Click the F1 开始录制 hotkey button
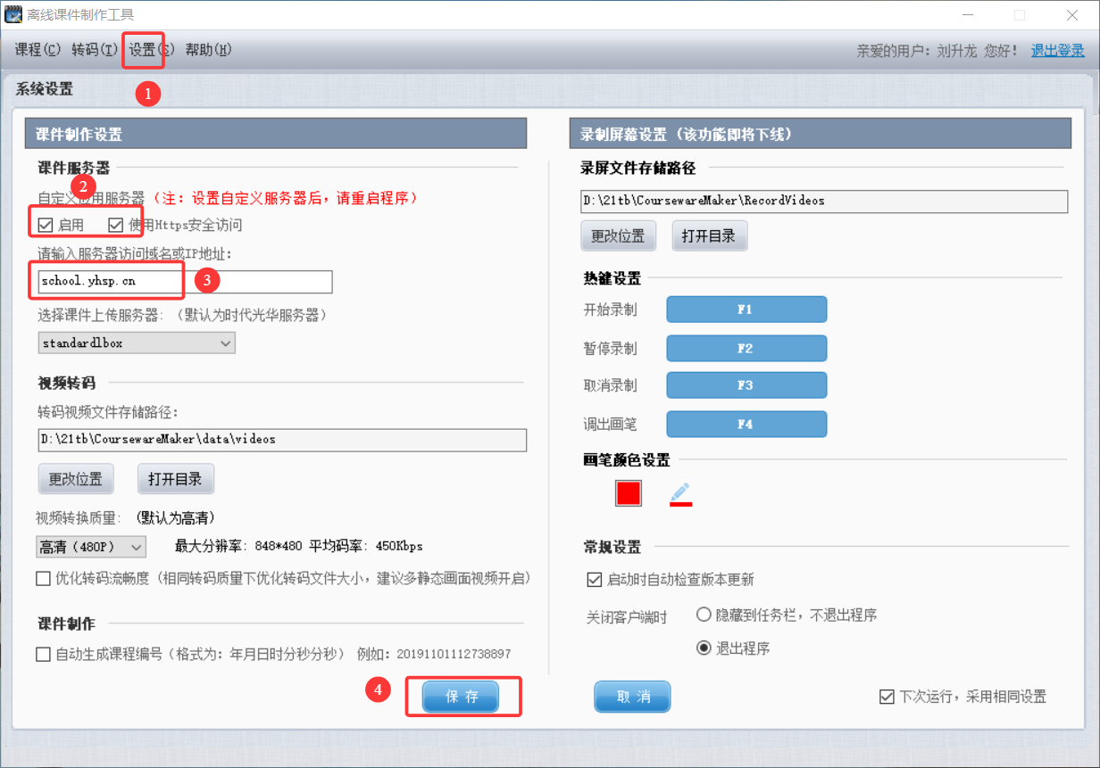The image size is (1100, 768). (746, 310)
